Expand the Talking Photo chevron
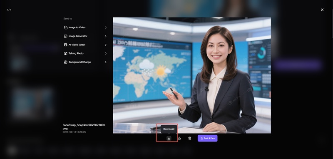This screenshot has width=333, height=159. click(106, 54)
